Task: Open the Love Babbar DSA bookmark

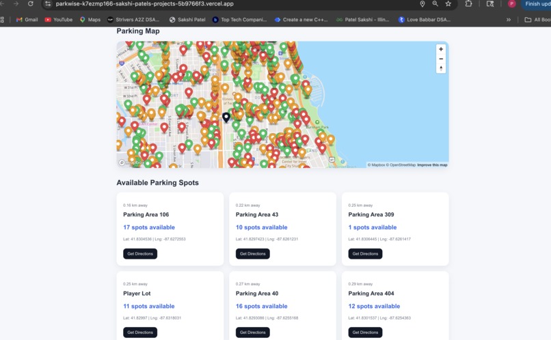Action: 425,20
